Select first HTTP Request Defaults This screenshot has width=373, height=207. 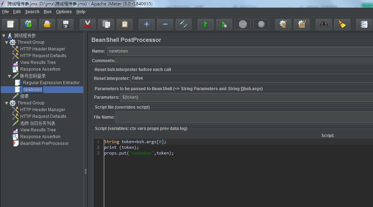(x=43, y=56)
